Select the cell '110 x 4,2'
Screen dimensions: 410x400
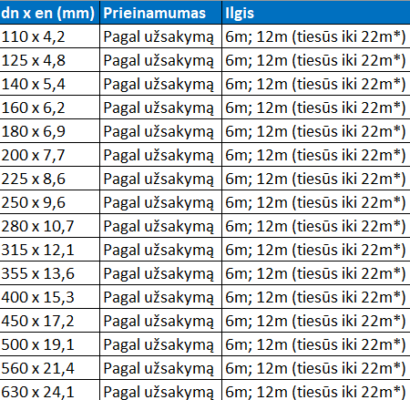click(x=49, y=36)
